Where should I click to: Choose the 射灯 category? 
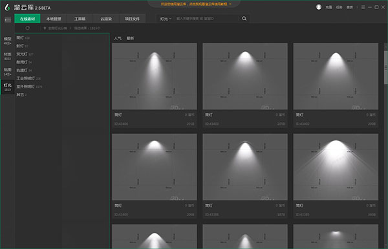click(22, 46)
